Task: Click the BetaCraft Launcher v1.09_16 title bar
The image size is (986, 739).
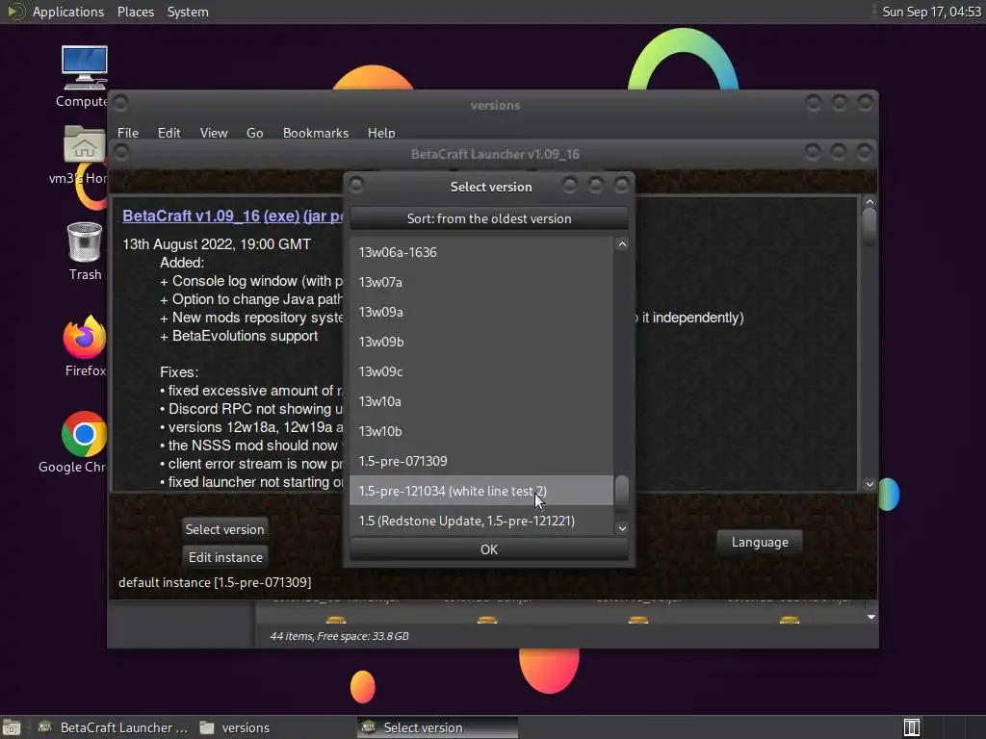Action: click(495, 154)
